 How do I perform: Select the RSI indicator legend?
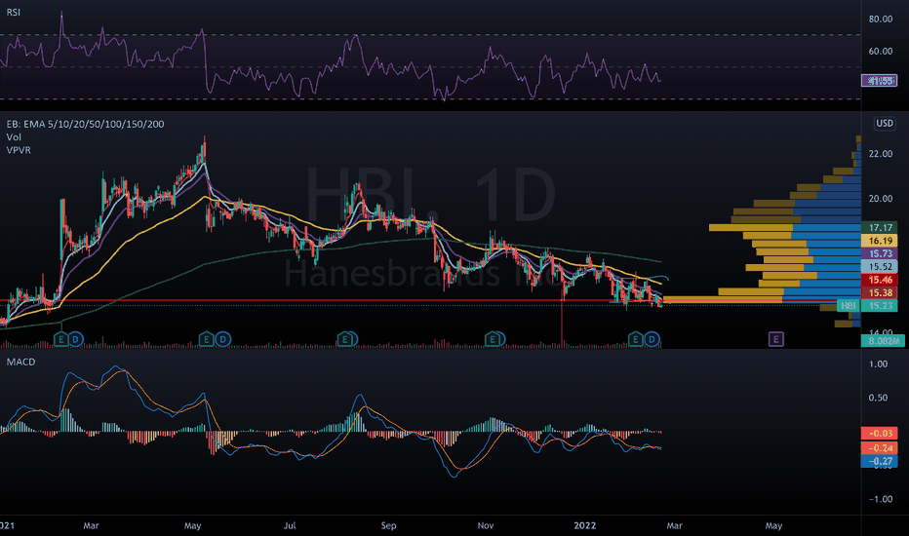pyautogui.click(x=14, y=12)
